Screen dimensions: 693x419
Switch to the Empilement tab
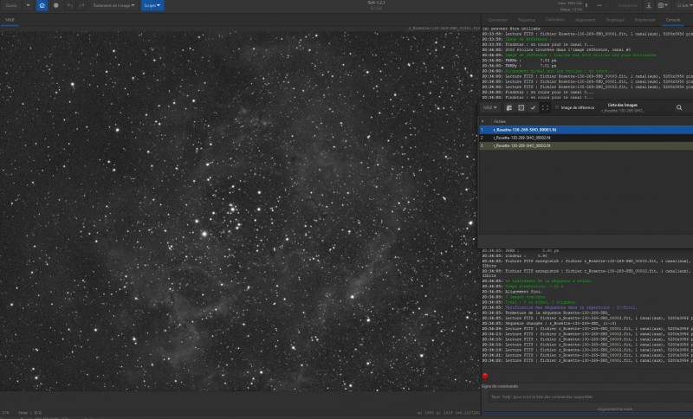(644, 20)
